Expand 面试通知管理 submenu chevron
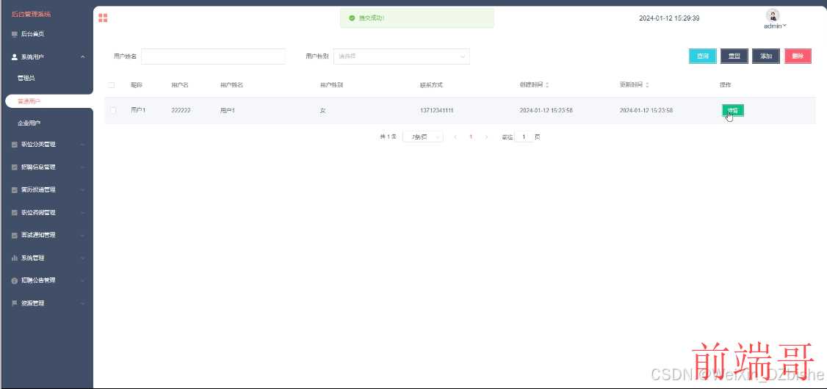The width and height of the screenshot is (827, 389). tap(83, 235)
